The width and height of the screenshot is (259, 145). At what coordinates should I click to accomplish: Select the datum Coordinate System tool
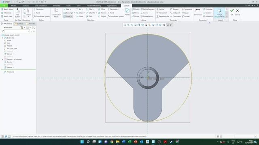click(x=41, y=17)
